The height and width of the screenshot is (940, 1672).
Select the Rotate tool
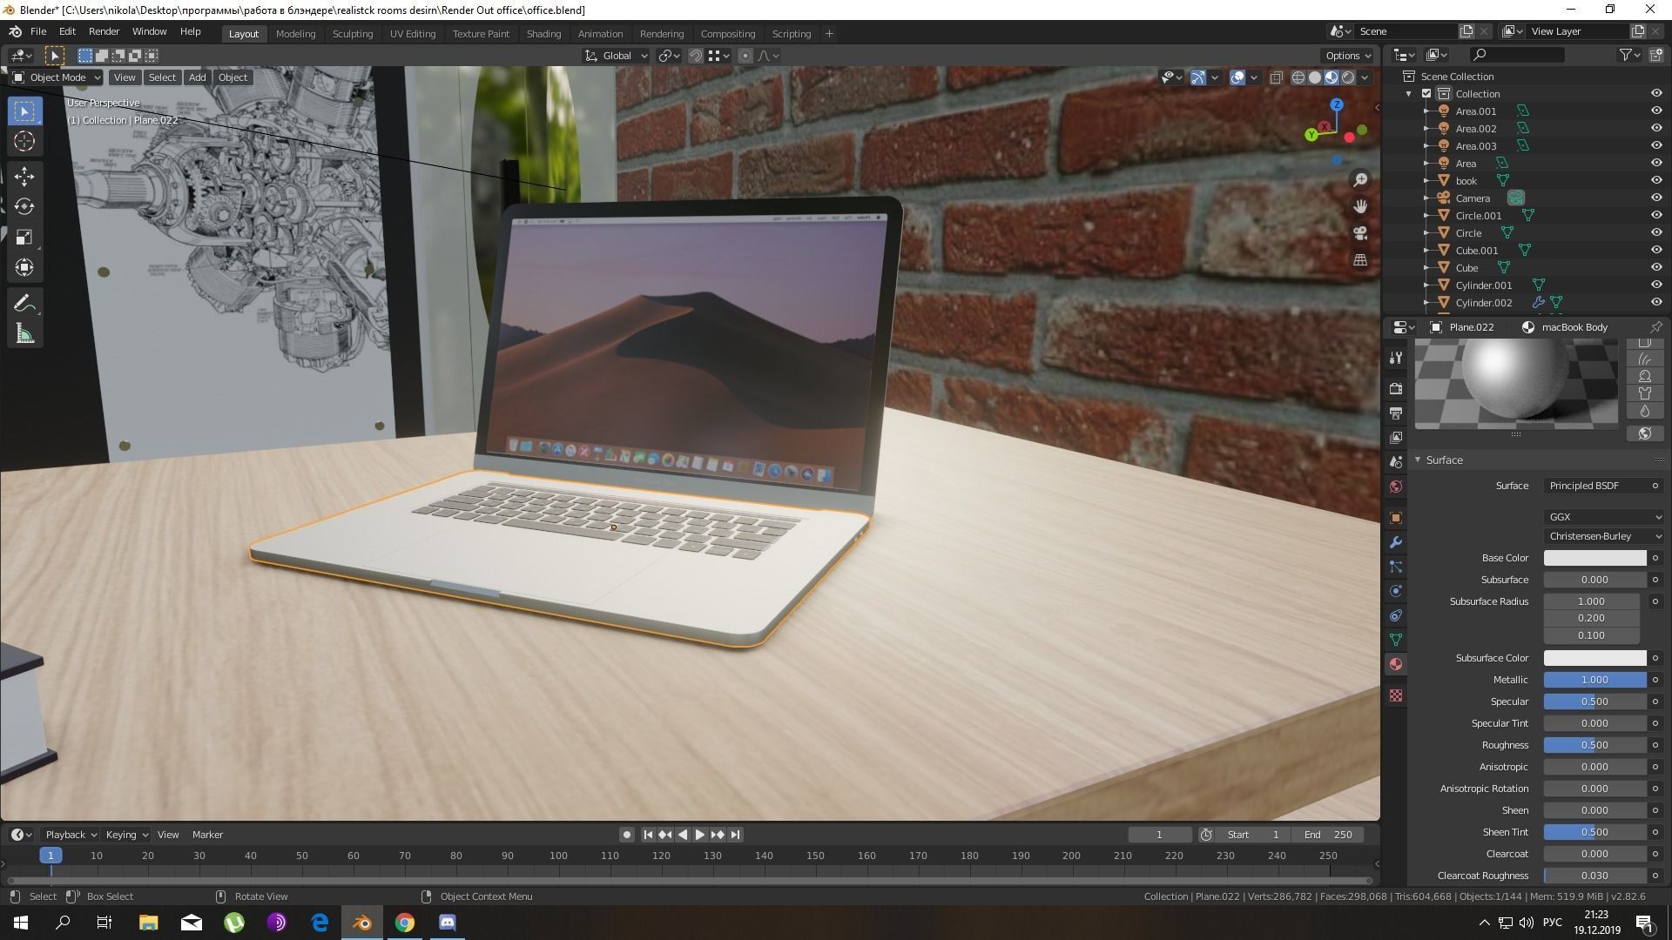24,207
